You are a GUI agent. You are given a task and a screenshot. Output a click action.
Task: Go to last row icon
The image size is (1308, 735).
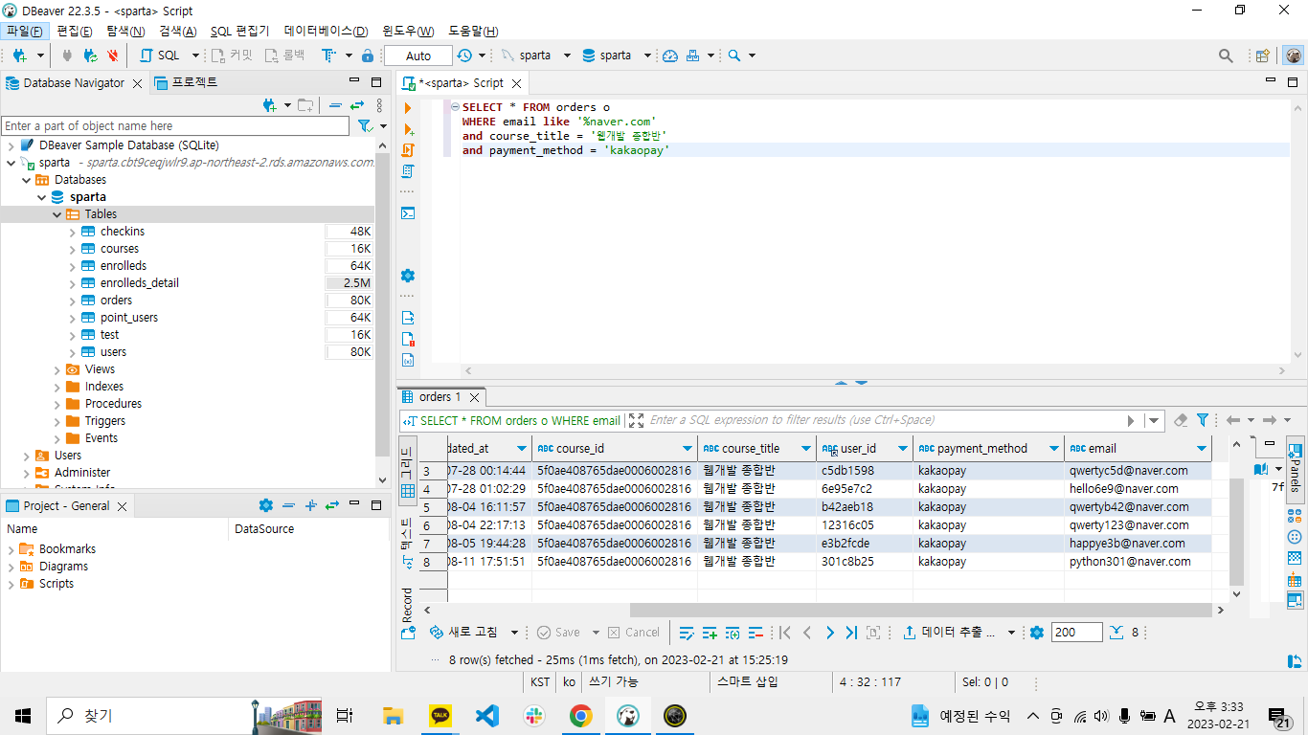point(851,633)
